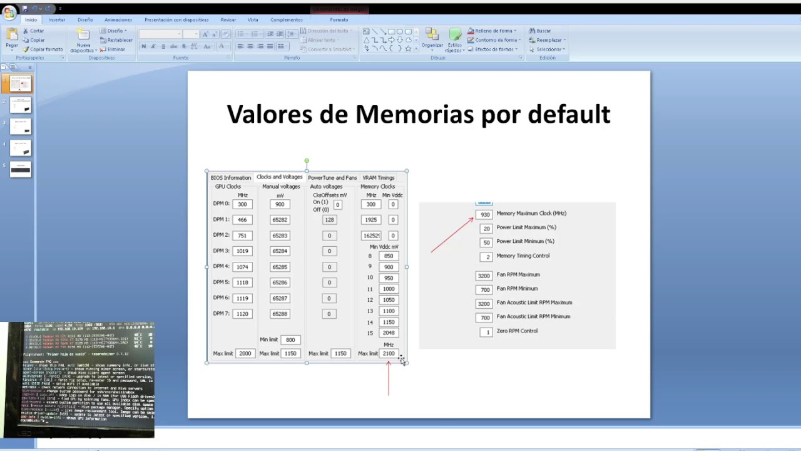Click Cortar to cut selection
Viewport: 801px width, 451px height.
coord(34,31)
